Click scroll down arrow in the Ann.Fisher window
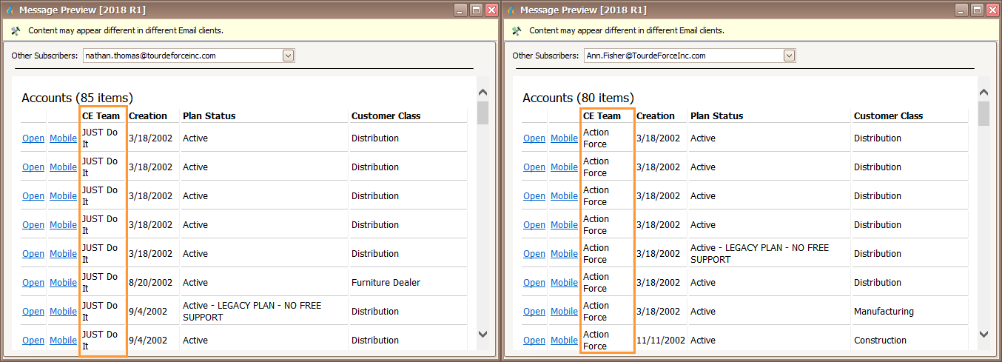 (x=983, y=334)
